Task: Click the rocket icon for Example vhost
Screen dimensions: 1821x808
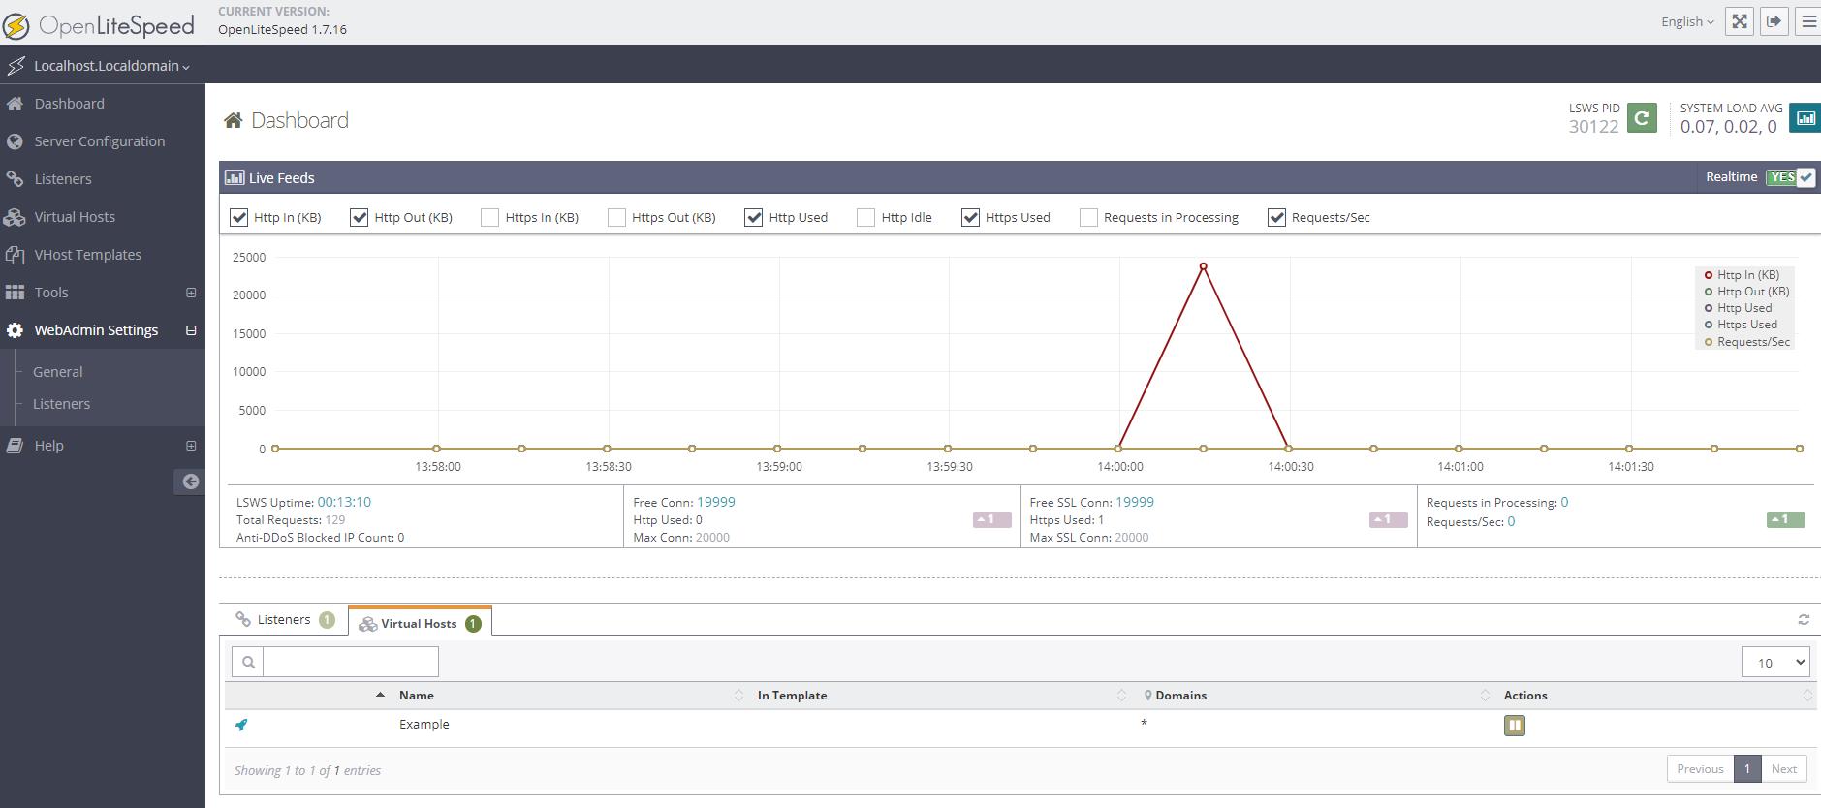Action: click(241, 725)
